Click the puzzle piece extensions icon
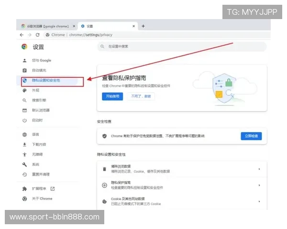 [x=24, y=188]
